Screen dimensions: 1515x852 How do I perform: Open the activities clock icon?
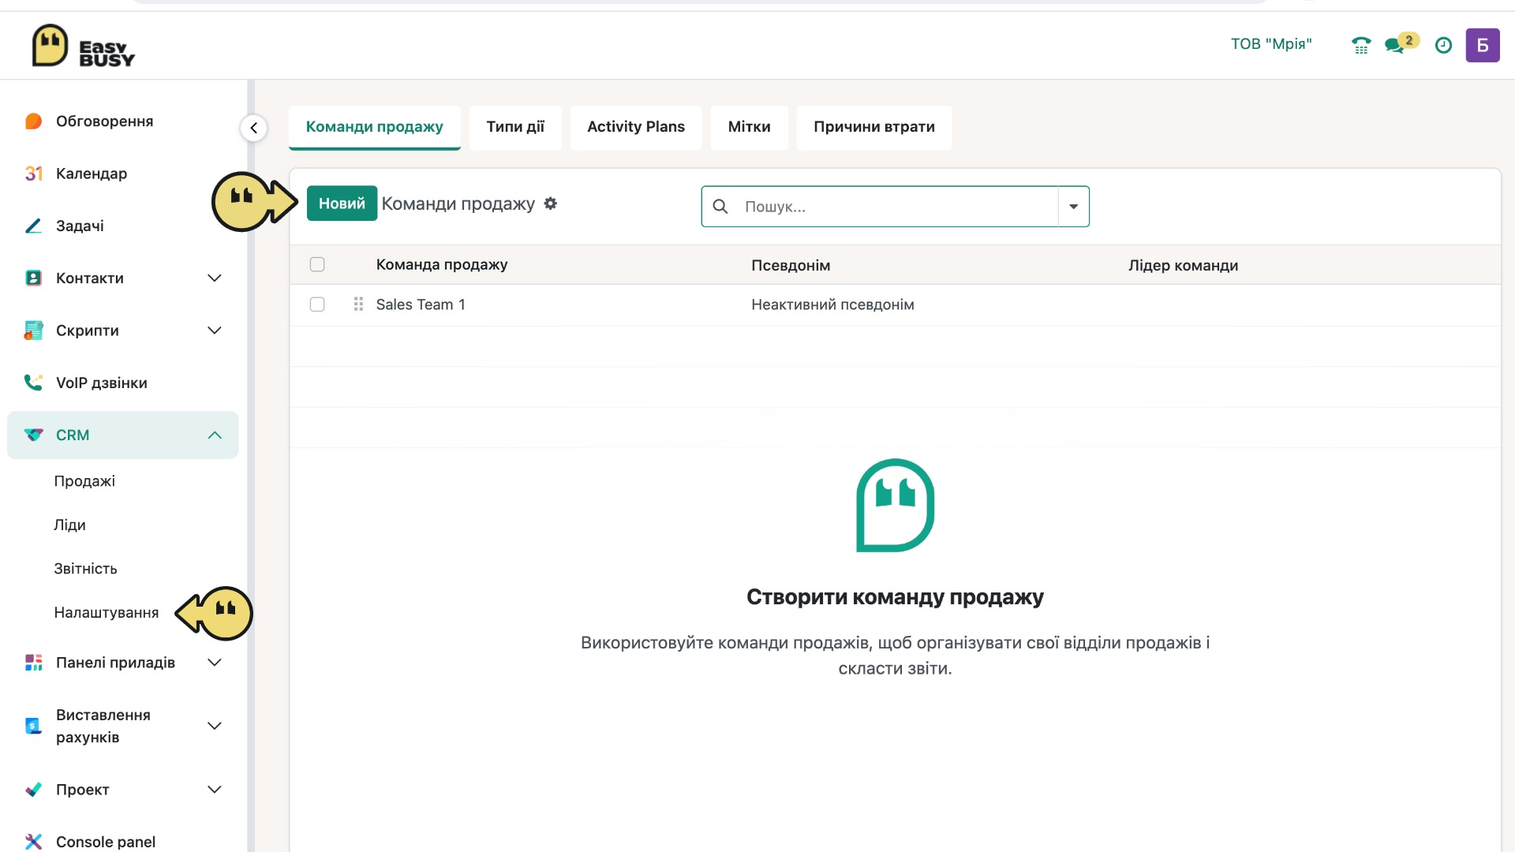[1443, 45]
